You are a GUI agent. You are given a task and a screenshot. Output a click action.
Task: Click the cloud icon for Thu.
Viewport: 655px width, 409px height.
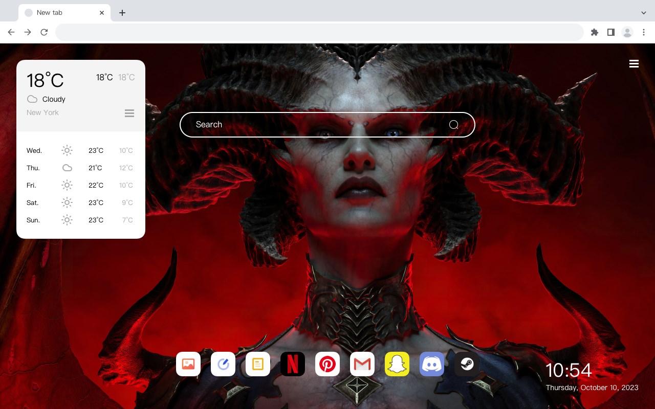tap(67, 168)
